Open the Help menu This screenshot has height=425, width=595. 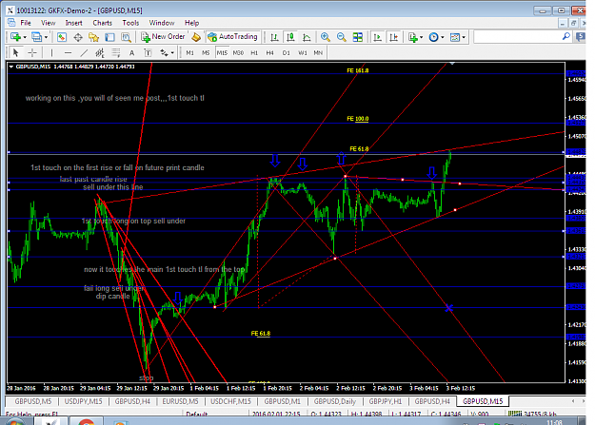[191, 23]
